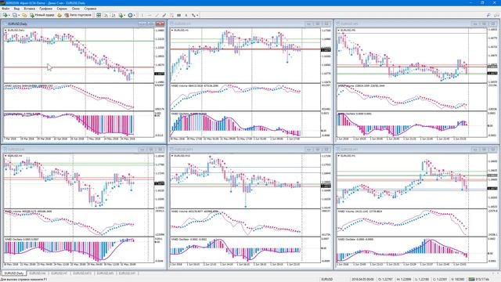The image size is (501, 282).
Task: Click the EURUSD symbol in status bar
Action: (x=327, y=279)
